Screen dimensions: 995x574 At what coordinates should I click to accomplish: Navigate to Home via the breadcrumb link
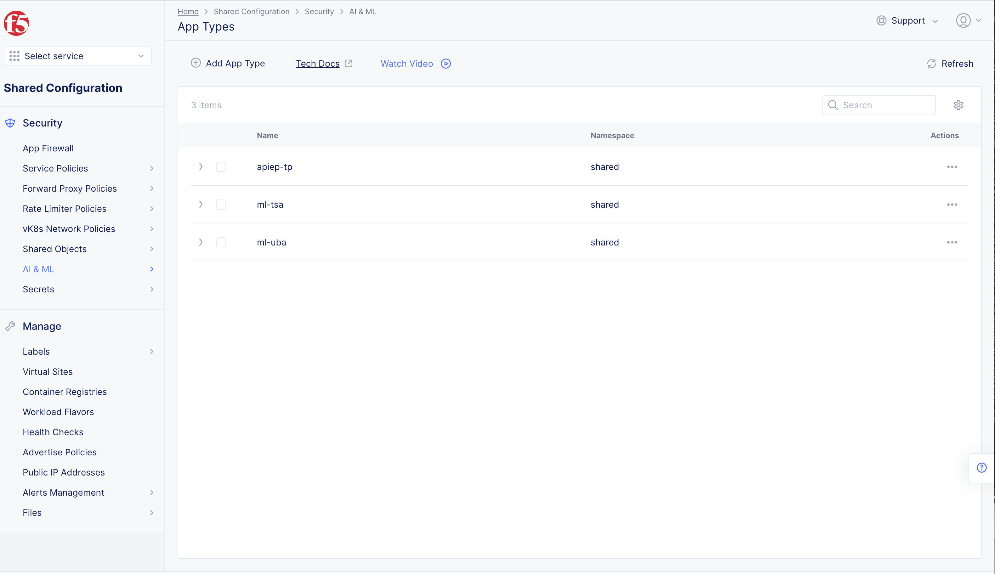[x=188, y=11]
